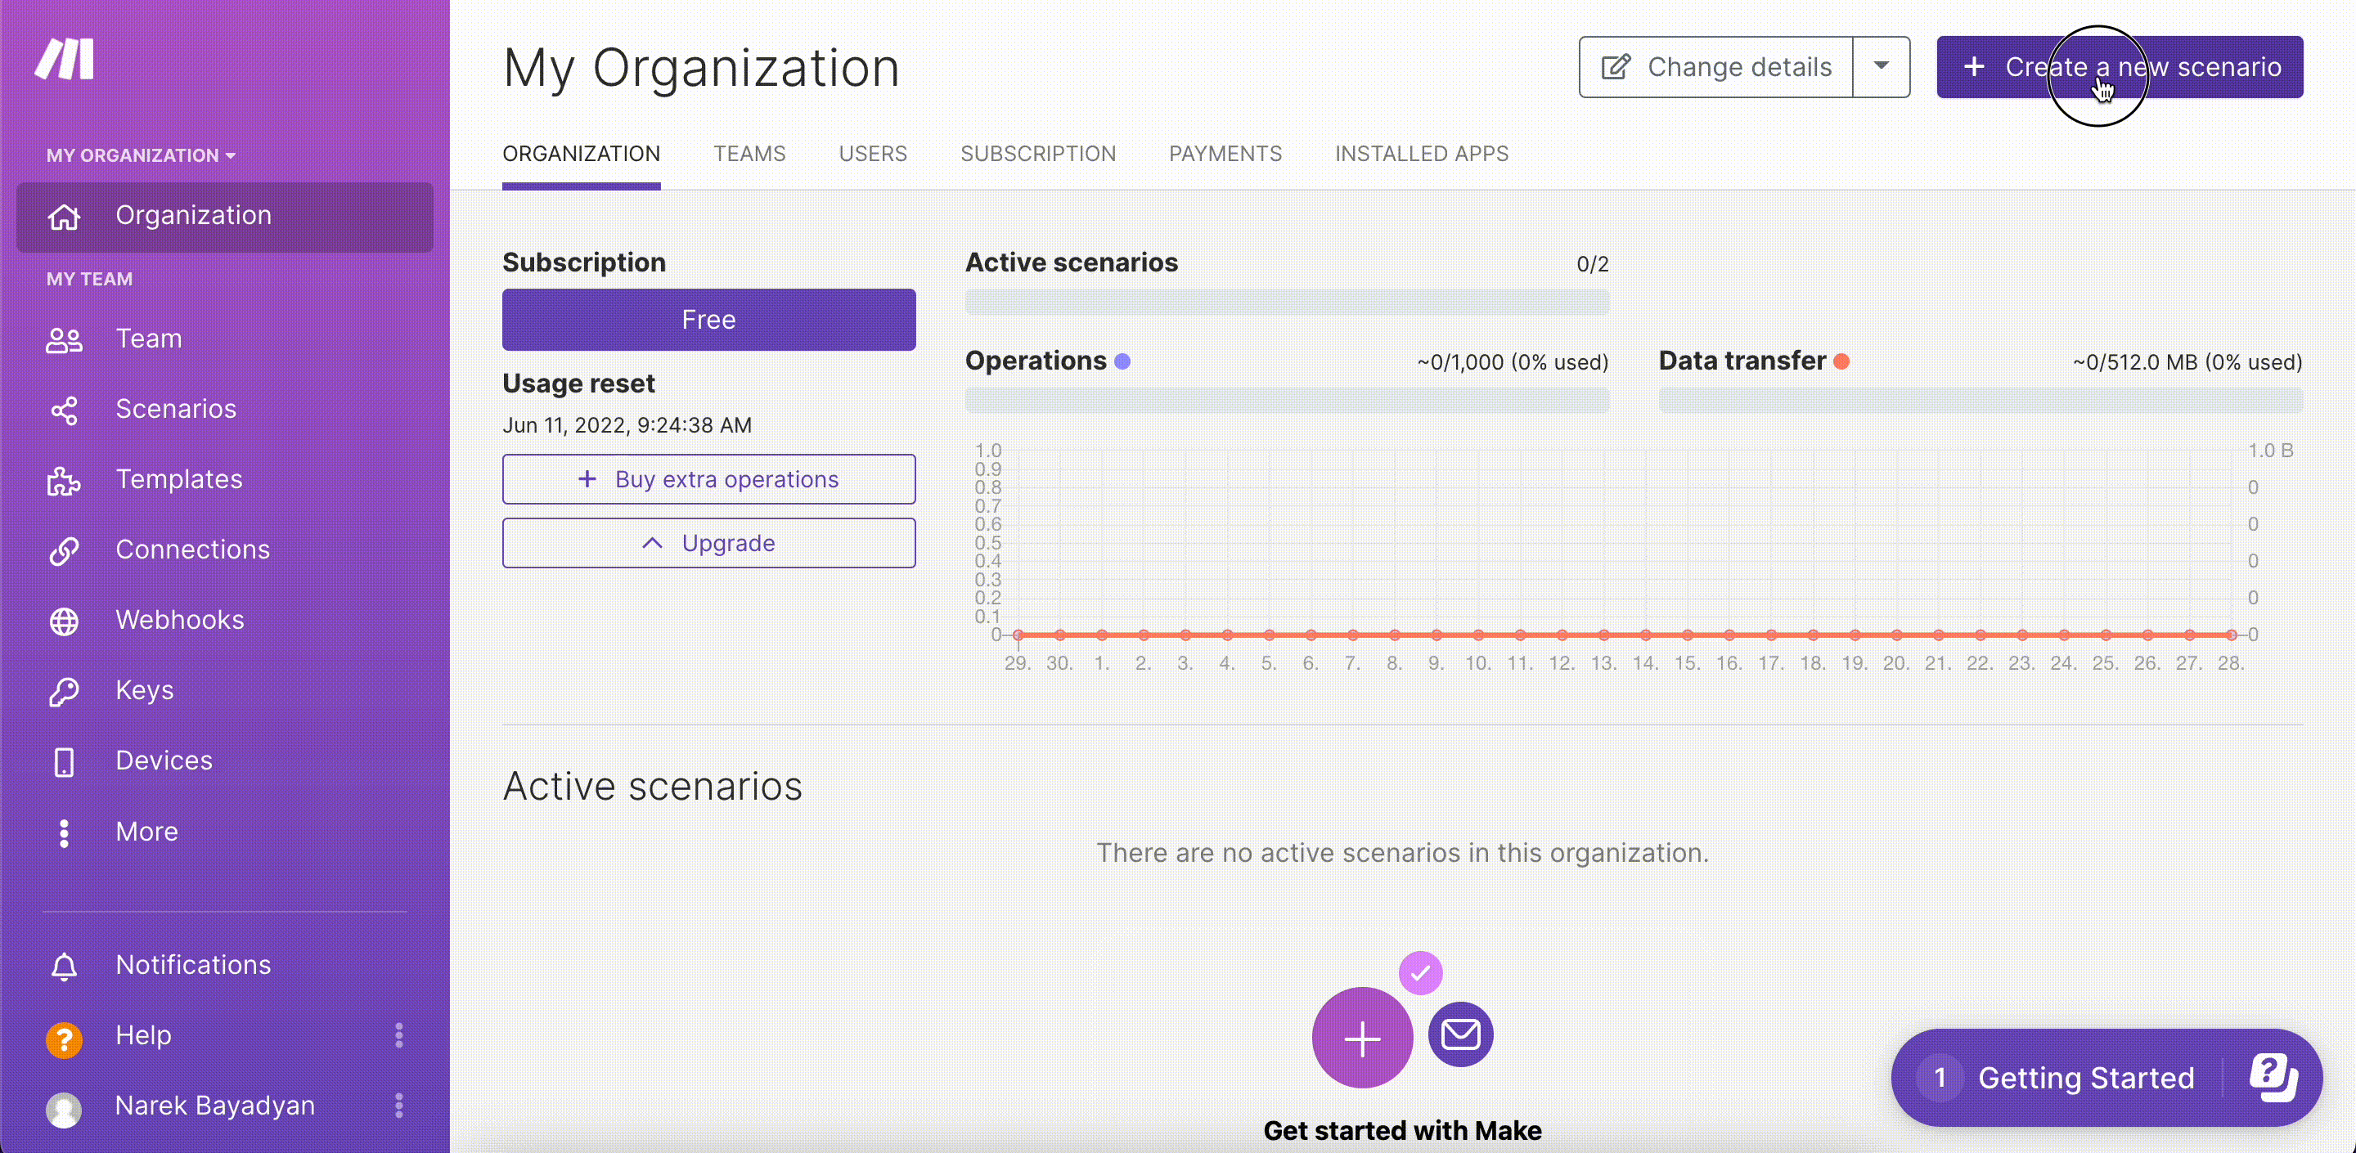The image size is (2356, 1153).
Task: Expand the My Organization switcher
Action: [x=141, y=155]
